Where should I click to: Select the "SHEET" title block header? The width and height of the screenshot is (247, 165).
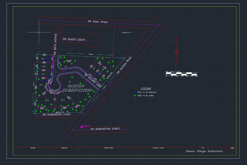[x=232, y=148]
